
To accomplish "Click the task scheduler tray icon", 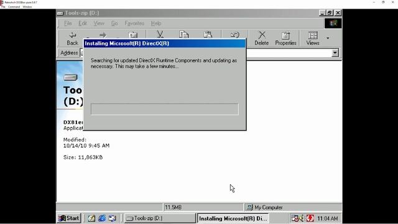I will pos(295,218).
